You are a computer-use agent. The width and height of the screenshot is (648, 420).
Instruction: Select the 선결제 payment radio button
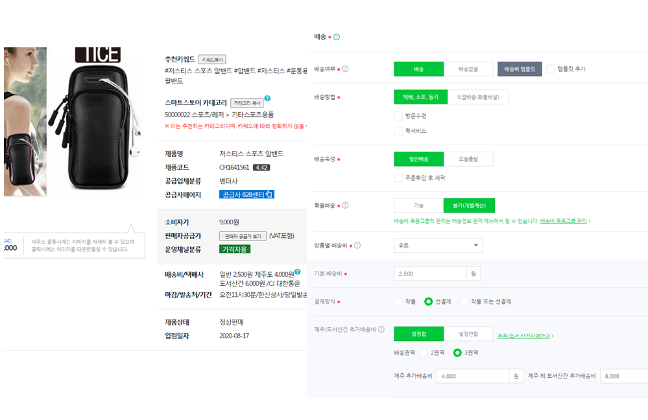429,301
